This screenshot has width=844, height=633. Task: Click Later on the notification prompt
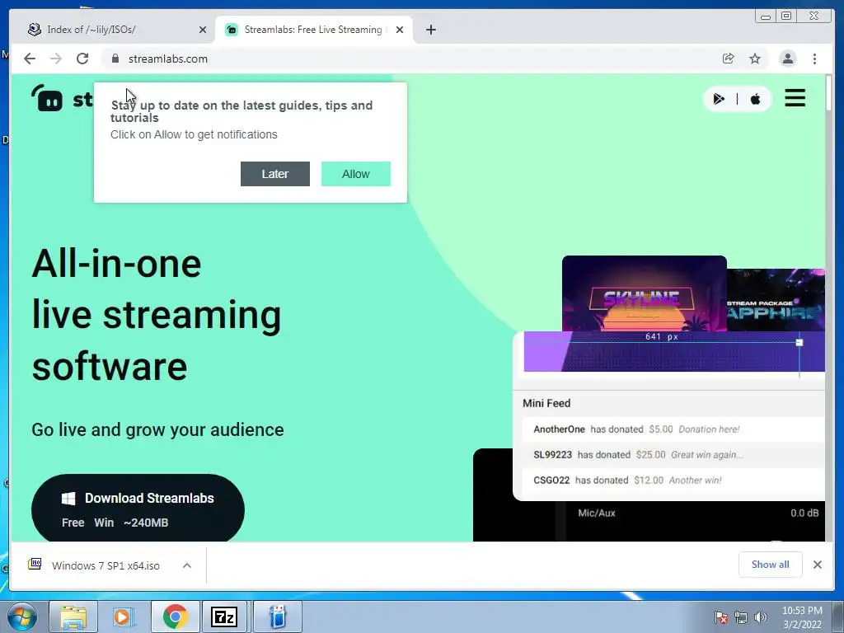[x=275, y=174]
